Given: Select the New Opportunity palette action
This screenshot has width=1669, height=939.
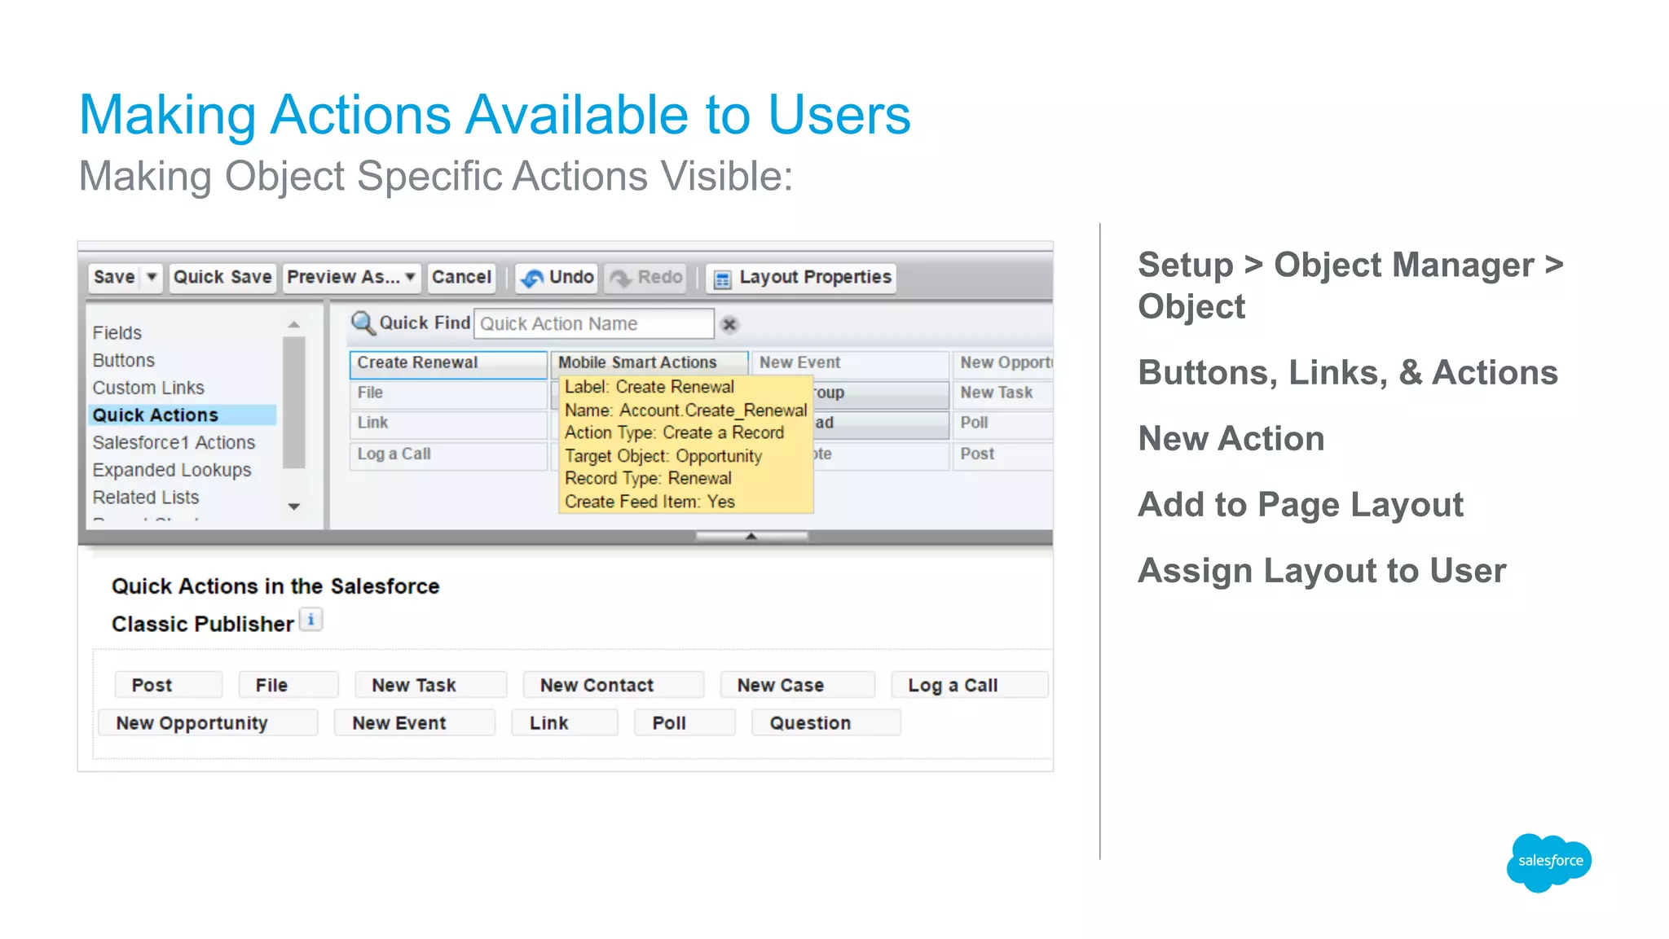Looking at the screenshot, I should (1003, 363).
